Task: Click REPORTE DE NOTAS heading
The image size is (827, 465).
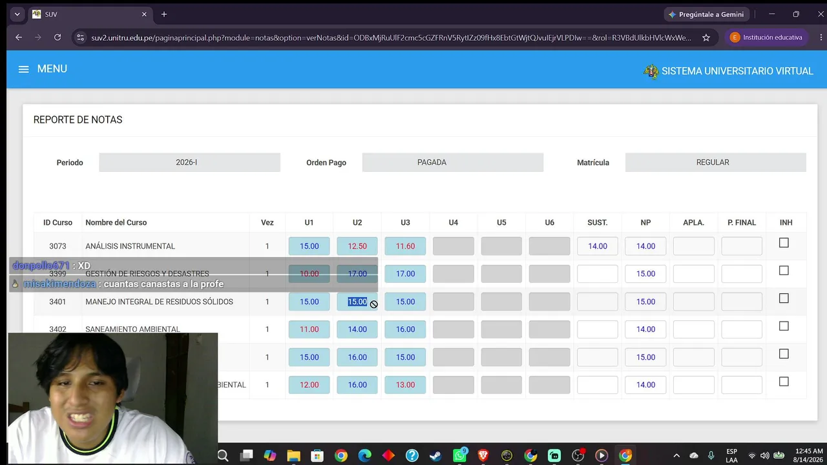Action: pyautogui.click(x=78, y=119)
